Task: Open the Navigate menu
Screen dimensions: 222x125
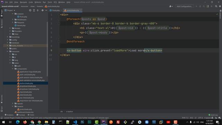Action: coord(23,2)
